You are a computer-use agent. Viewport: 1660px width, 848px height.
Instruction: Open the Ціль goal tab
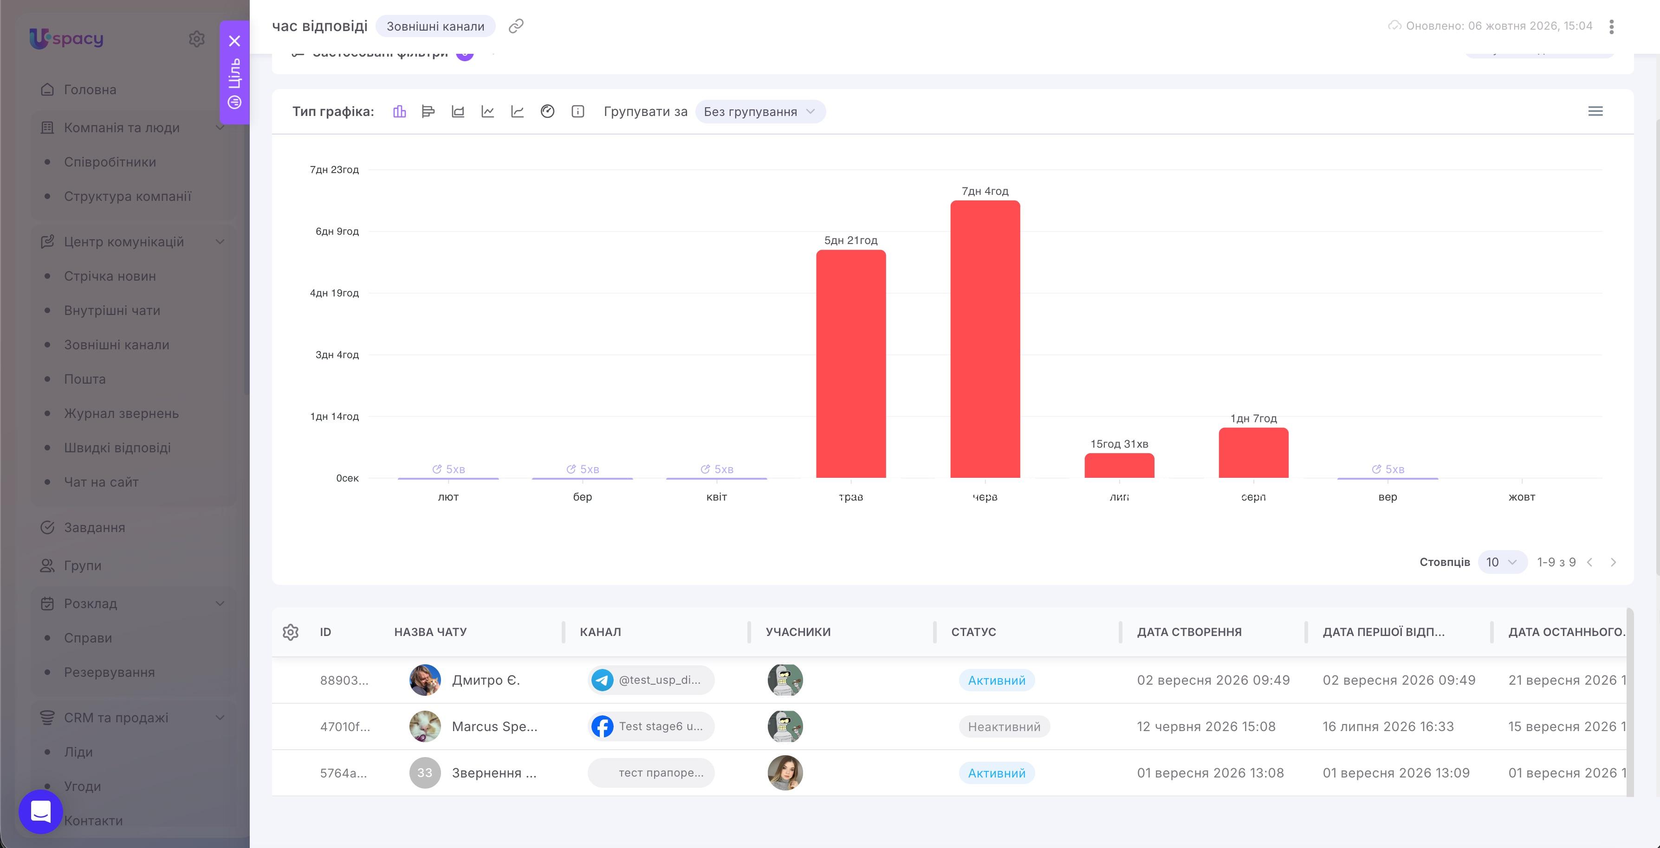234,84
